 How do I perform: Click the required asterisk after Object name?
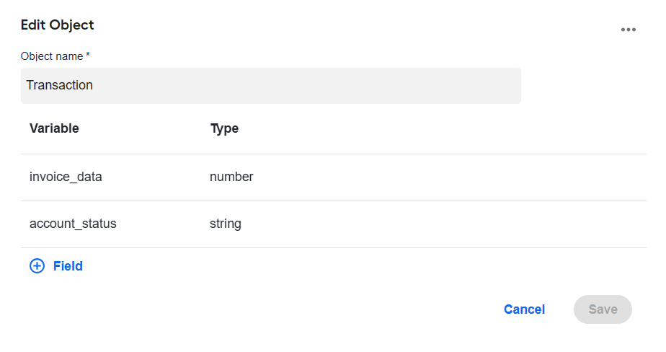click(88, 54)
